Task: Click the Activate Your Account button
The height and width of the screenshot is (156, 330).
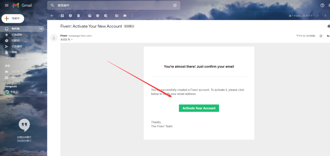Action: (x=199, y=108)
